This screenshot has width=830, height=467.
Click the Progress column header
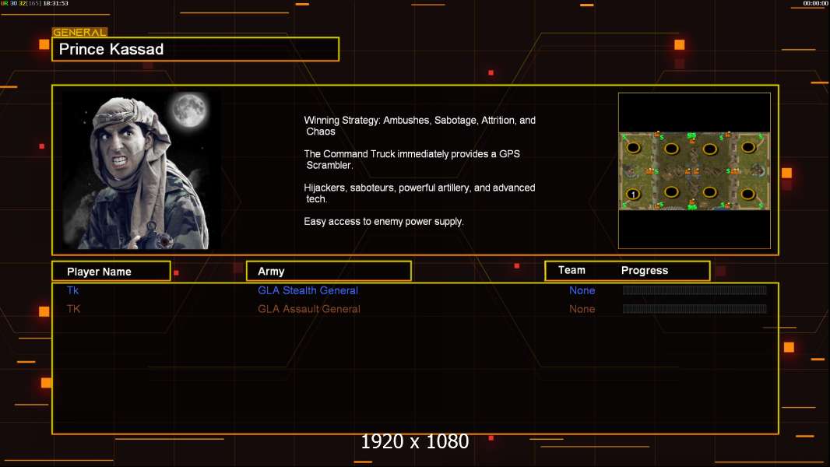pos(644,270)
